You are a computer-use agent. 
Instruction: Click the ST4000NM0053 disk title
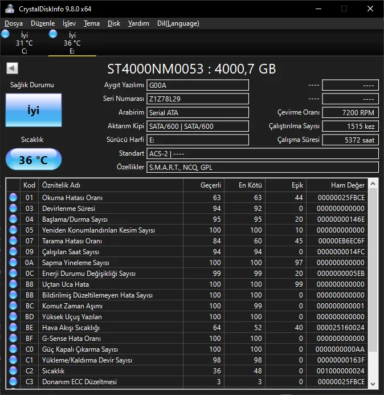pyautogui.click(x=191, y=69)
